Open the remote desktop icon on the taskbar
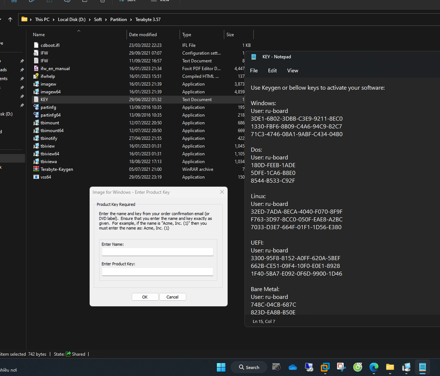 (309, 367)
